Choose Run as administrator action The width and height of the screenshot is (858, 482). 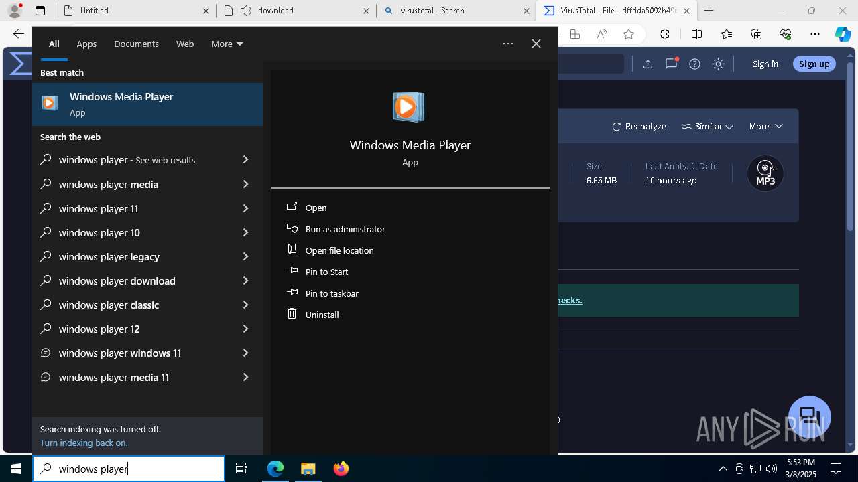coord(345,229)
